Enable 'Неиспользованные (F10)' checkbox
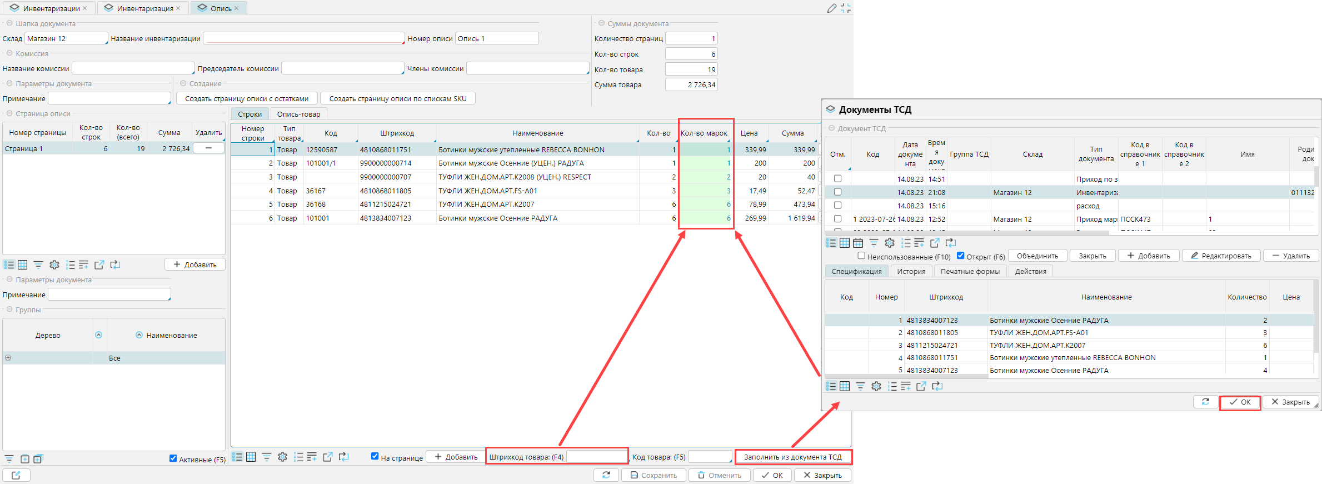This screenshot has width=1322, height=484. click(x=861, y=256)
